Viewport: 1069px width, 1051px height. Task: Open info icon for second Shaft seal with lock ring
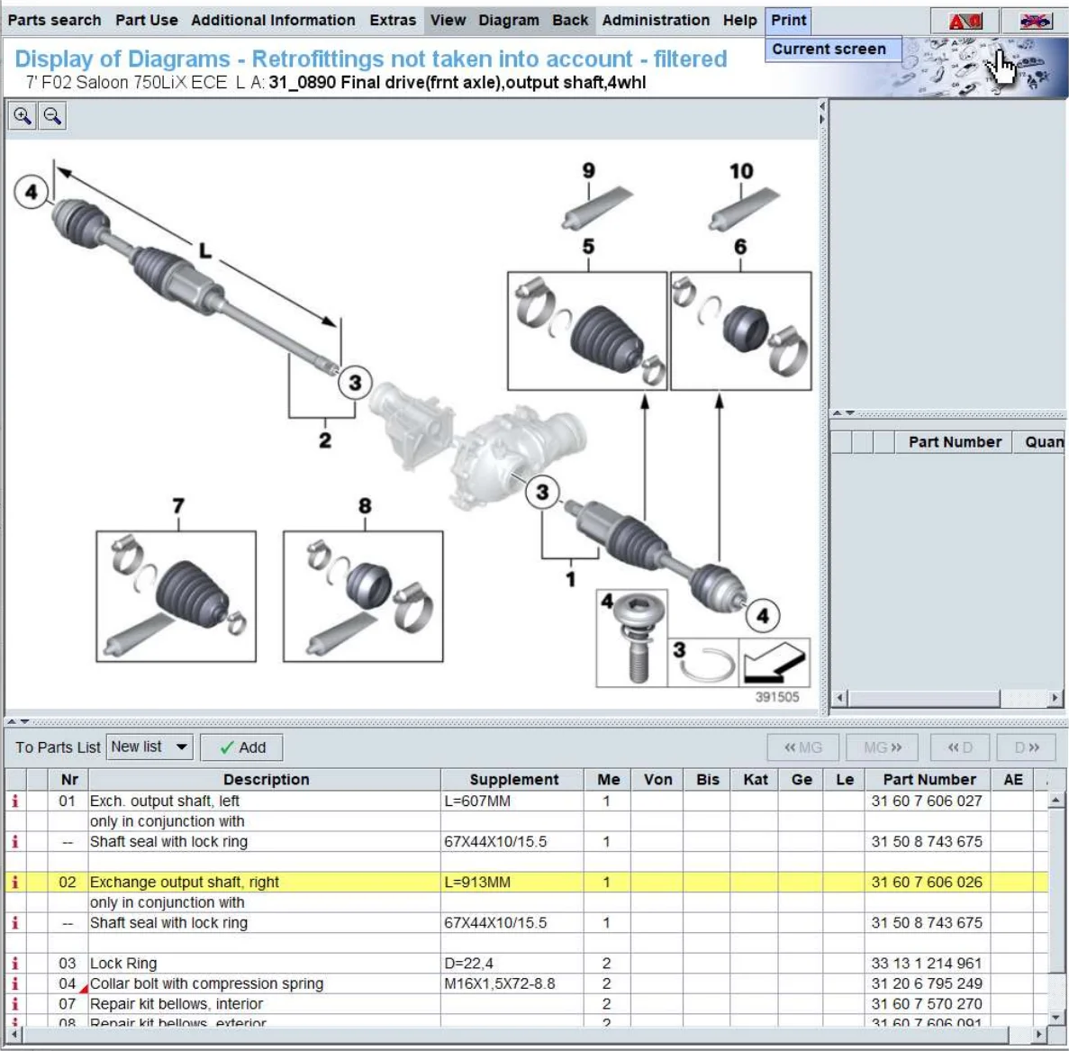[x=15, y=923]
